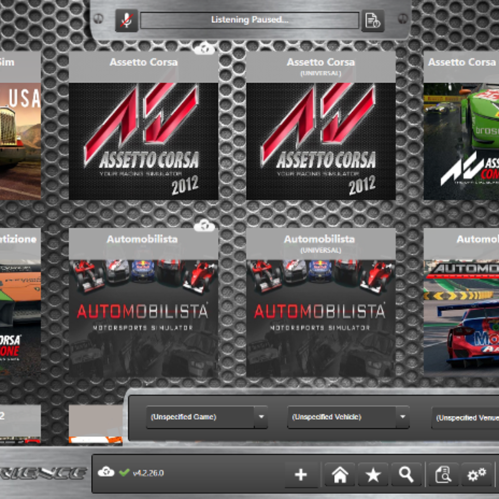Viewport: 499px width, 499px height.
Task: Click the cloud sync icon beside version number
Action: pyautogui.click(x=106, y=472)
